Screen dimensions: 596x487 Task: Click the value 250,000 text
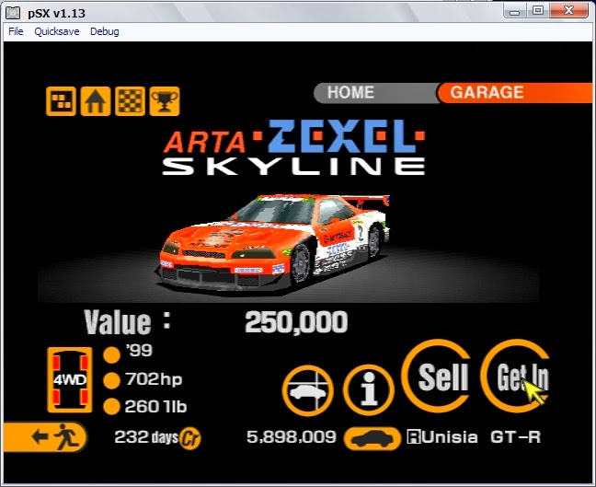[296, 322]
